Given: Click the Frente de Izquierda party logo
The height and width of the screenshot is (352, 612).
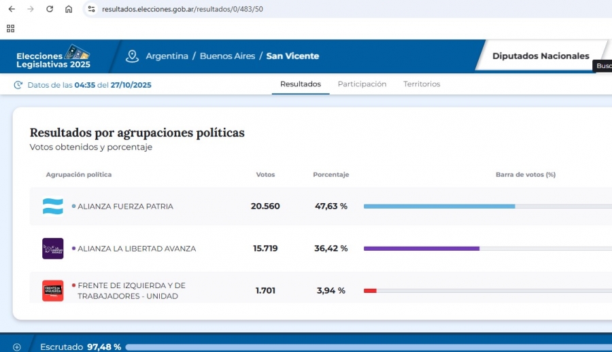Looking at the screenshot, I should [x=53, y=291].
